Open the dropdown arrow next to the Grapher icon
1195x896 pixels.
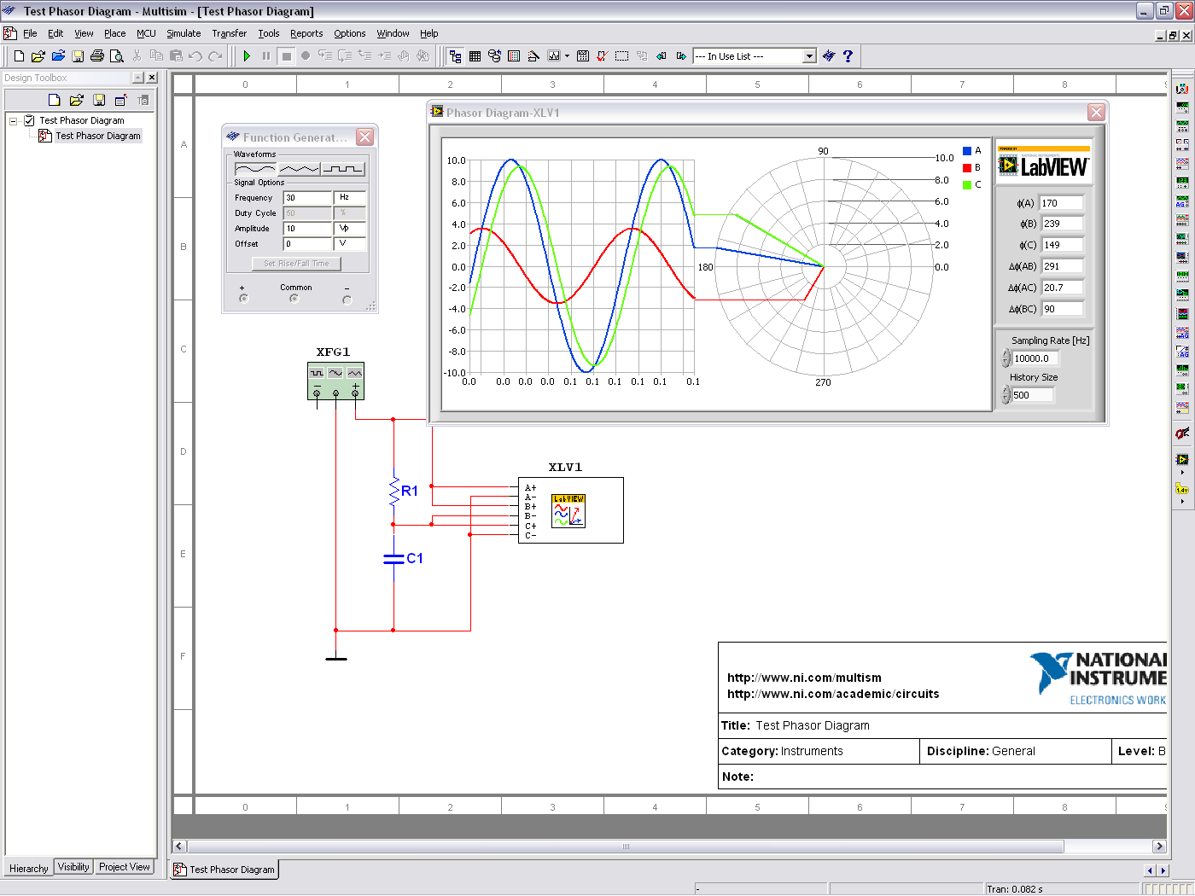[567, 55]
